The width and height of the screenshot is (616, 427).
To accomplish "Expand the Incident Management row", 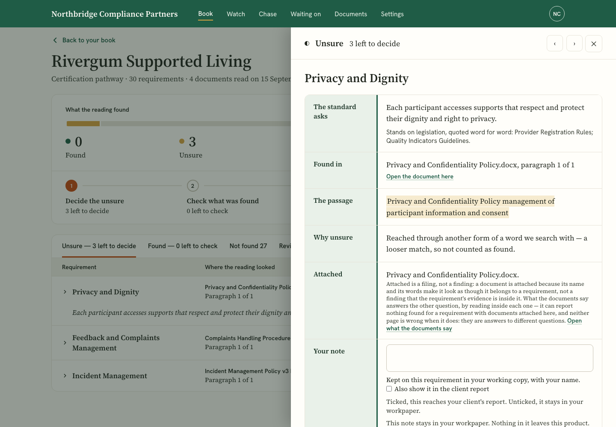I will (65, 376).
